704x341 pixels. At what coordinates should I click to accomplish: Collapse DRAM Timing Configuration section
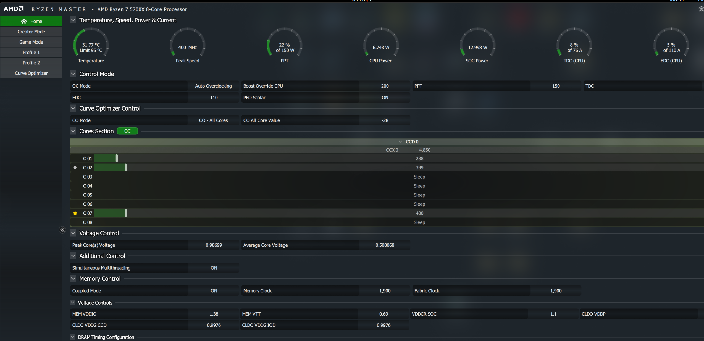[x=73, y=337]
